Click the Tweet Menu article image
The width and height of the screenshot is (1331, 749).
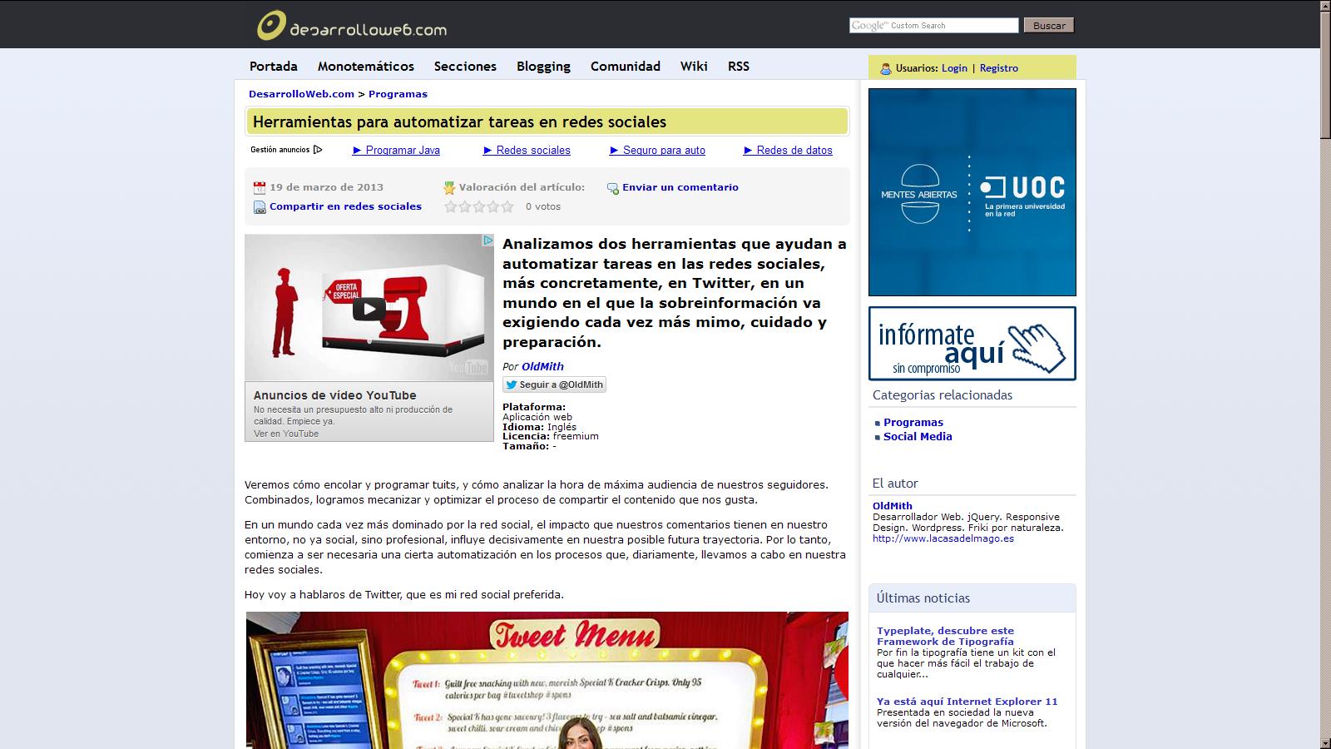pos(547,680)
